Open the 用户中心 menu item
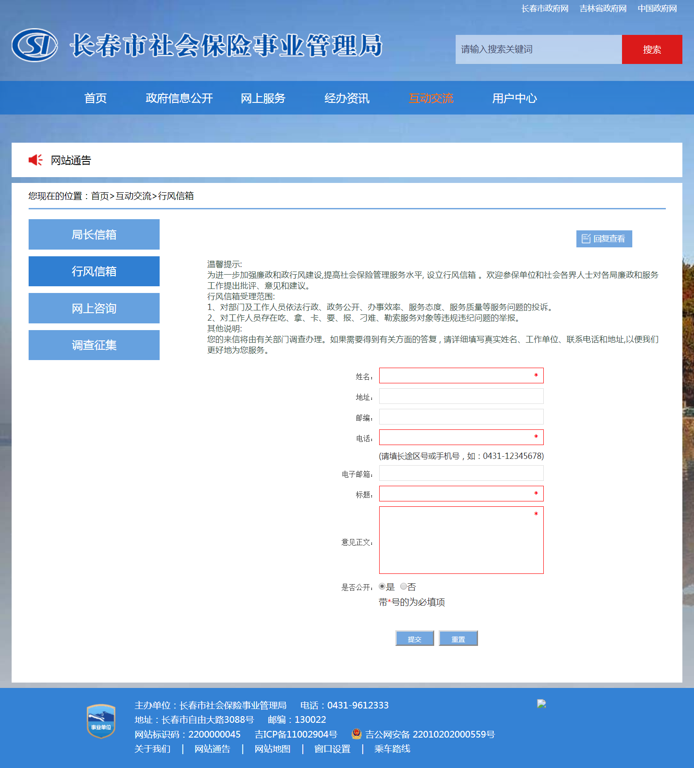Screen dimensions: 694x768 click(x=514, y=98)
